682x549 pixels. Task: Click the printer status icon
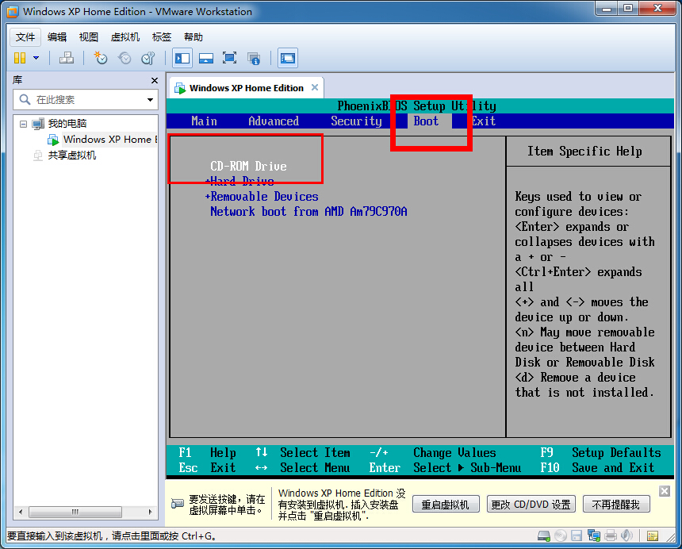pos(610,536)
